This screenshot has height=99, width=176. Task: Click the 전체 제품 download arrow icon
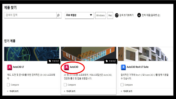point(139,15)
